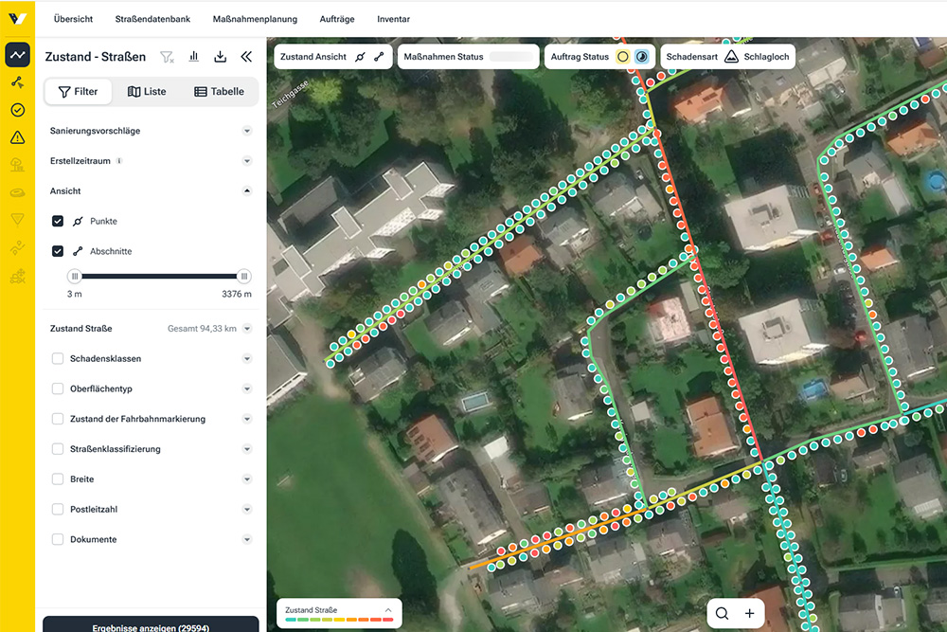Screen dimensions: 947x632
Task: Click the winter service vehicle icon in sidebar
Action: [17, 276]
